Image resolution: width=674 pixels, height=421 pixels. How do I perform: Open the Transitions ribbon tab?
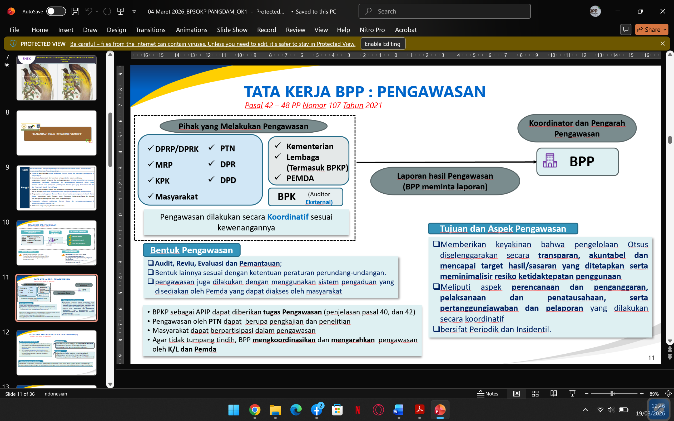150,30
